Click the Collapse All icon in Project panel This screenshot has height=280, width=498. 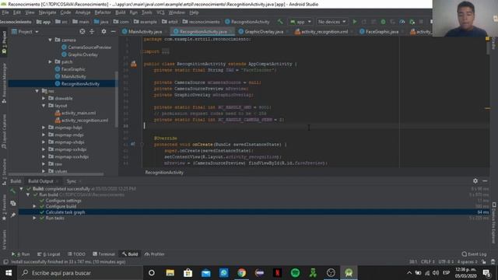[92, 31]
